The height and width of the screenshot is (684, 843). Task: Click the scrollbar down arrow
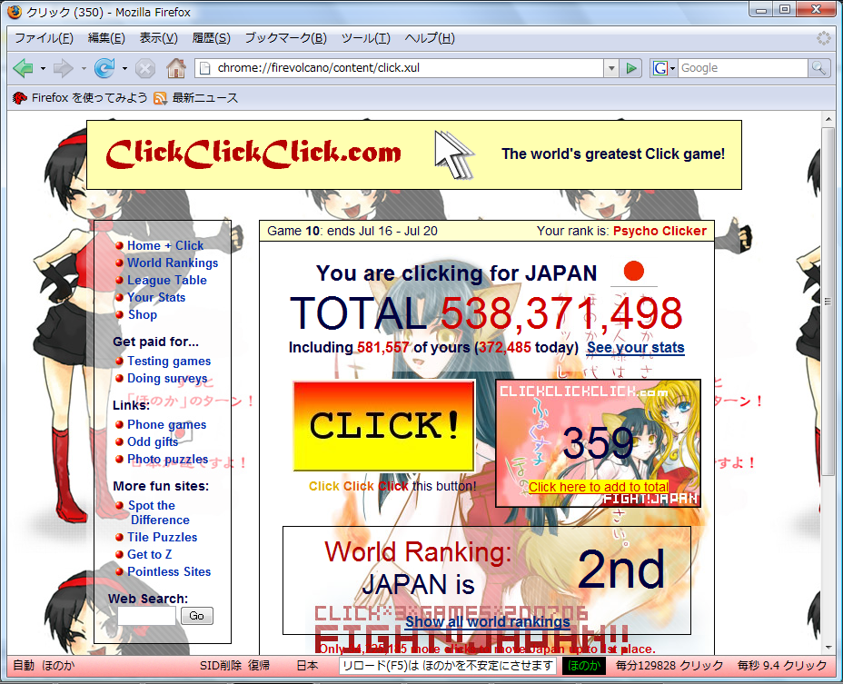pyautogui.click(x=828, y=648)
